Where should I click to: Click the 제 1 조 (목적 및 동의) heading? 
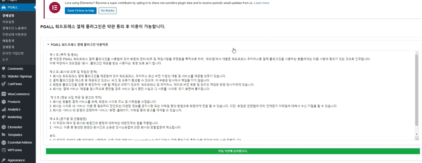click(x=64, y=55)
